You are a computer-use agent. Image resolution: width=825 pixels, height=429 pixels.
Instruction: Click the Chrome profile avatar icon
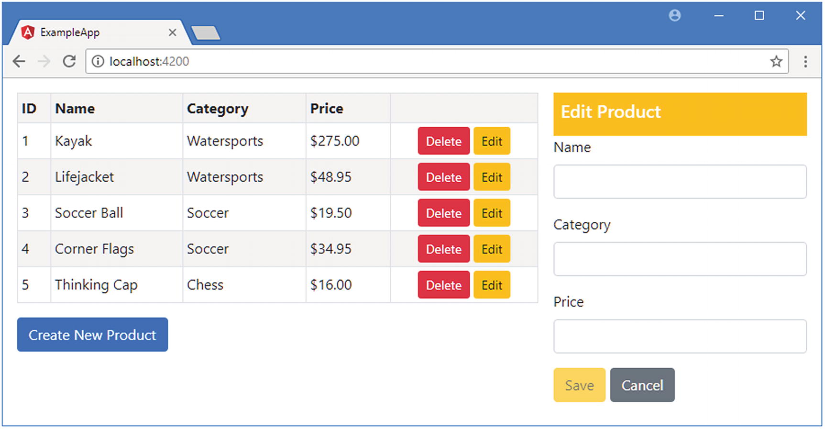675,16
